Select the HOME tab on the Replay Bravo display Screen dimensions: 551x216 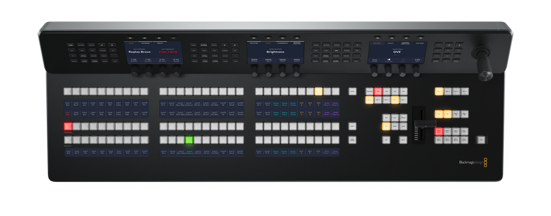coord(131,43)
